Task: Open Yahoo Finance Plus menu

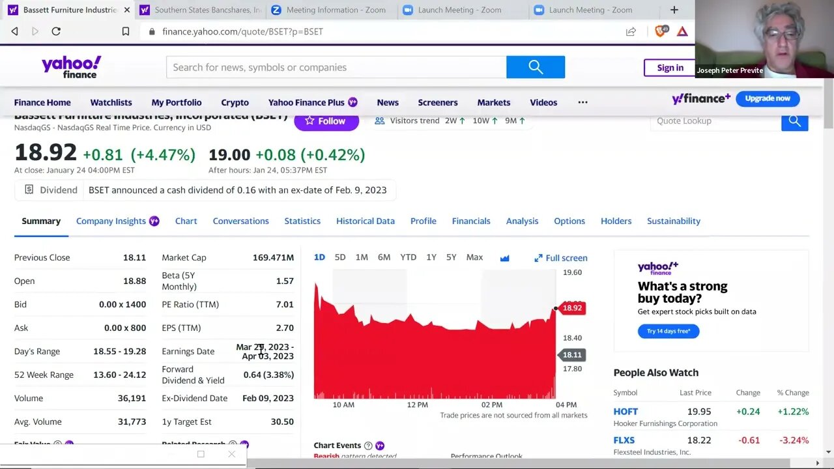Action: (x=313, y=102)
